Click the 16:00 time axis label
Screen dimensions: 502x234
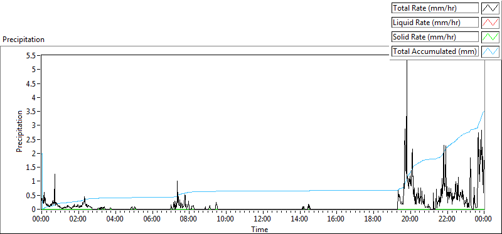(x=336, y=219)
